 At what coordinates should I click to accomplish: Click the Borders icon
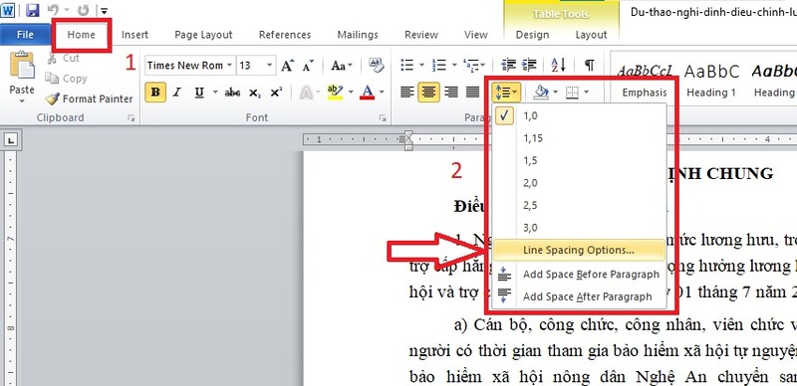573,93
